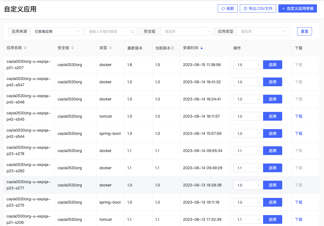Open the 应用来源 已安装应用 dropdown
This screenshot has height=226, width=324.
(x=57, y=31)
